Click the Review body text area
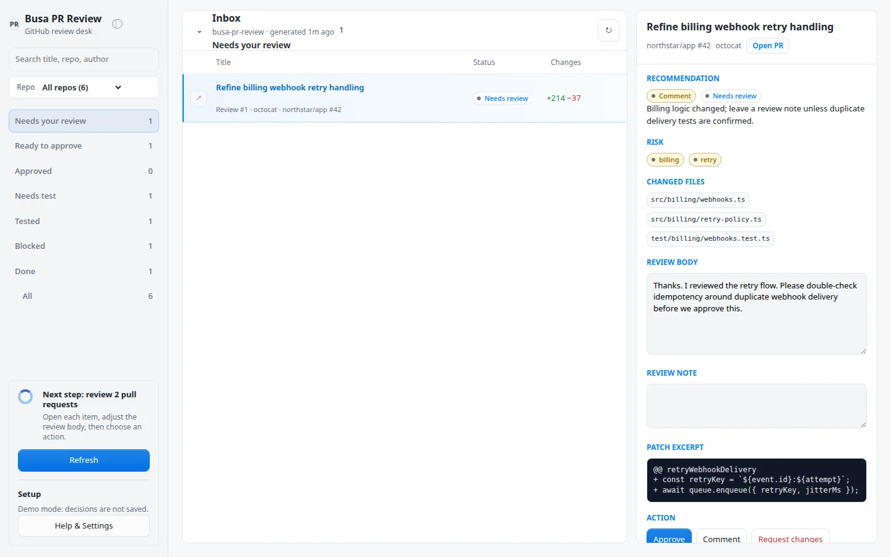 (756, 314)
